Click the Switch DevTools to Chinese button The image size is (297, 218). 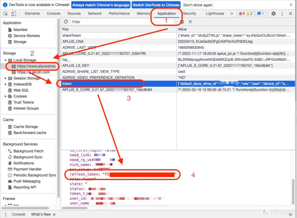156,5
